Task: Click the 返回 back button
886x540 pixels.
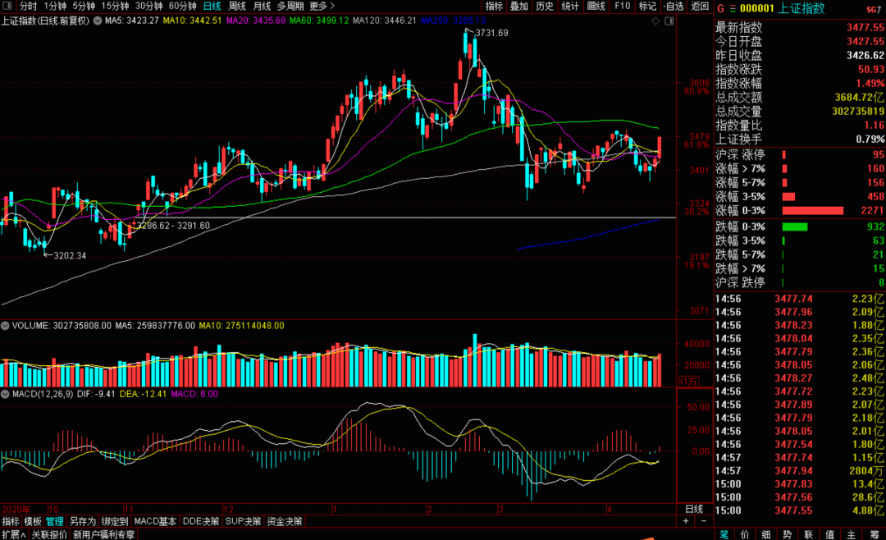Action: point(700,7)
